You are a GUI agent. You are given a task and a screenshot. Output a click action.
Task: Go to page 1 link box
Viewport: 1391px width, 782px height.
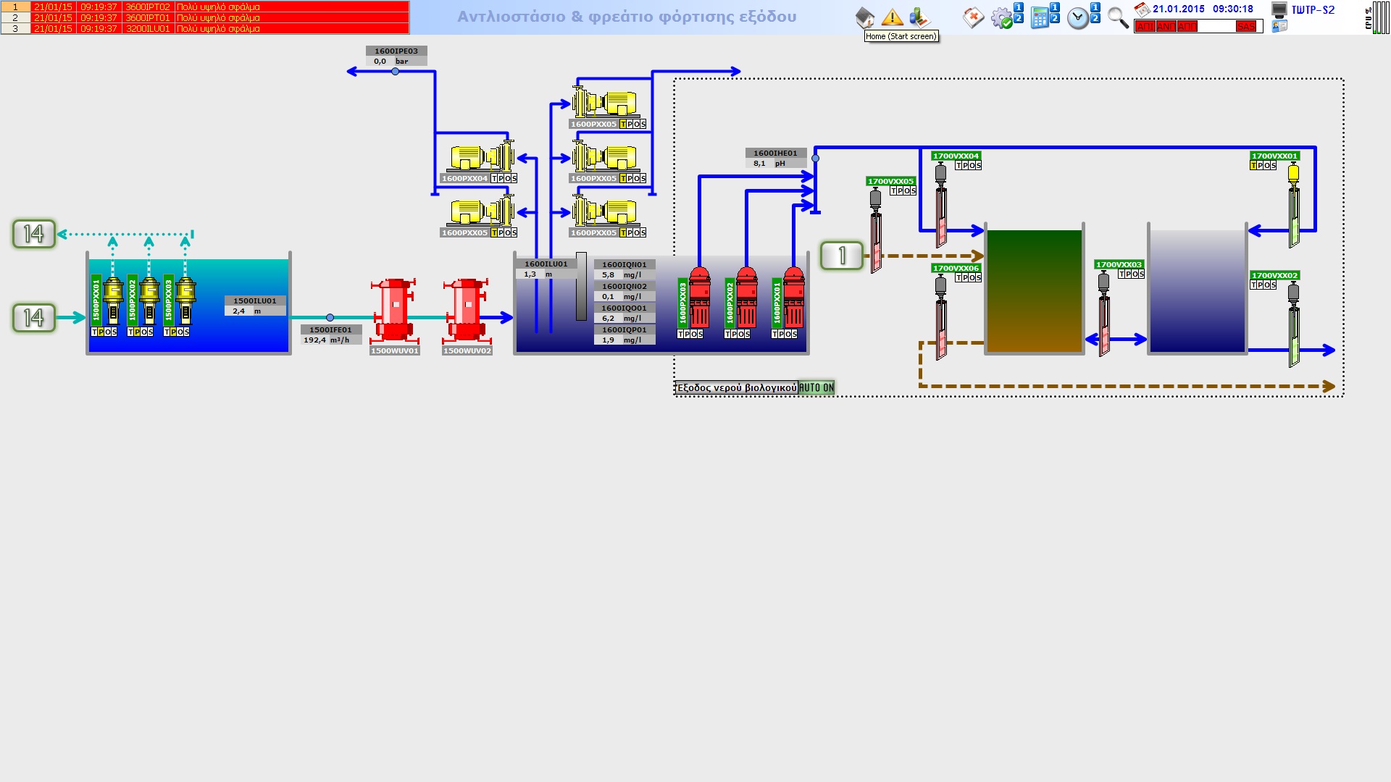pos(842,256)
